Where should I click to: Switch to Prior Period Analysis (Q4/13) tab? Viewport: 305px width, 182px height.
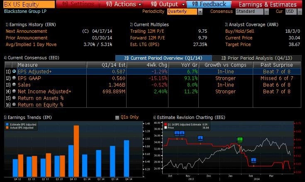pyautogui.click(x=256, y=58)
